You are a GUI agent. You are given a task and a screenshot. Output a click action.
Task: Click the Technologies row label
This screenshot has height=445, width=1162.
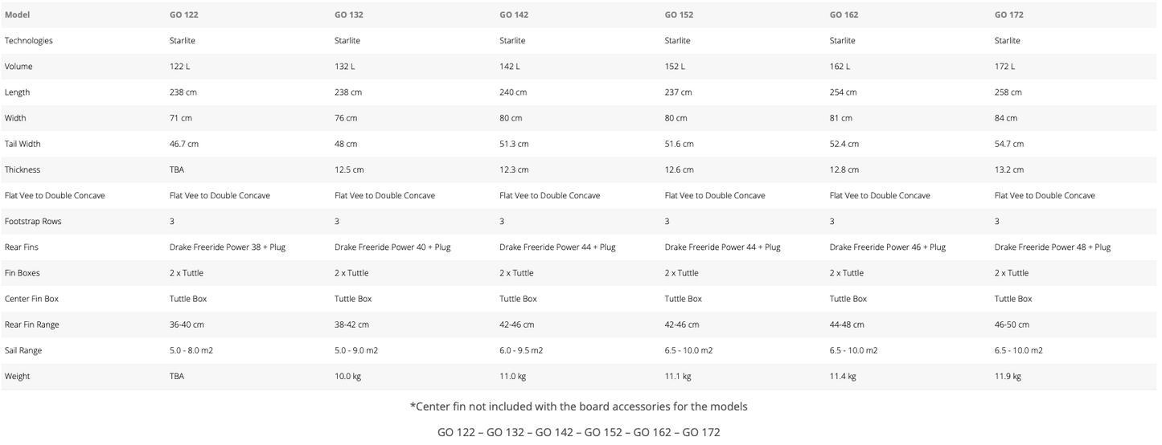29,40
